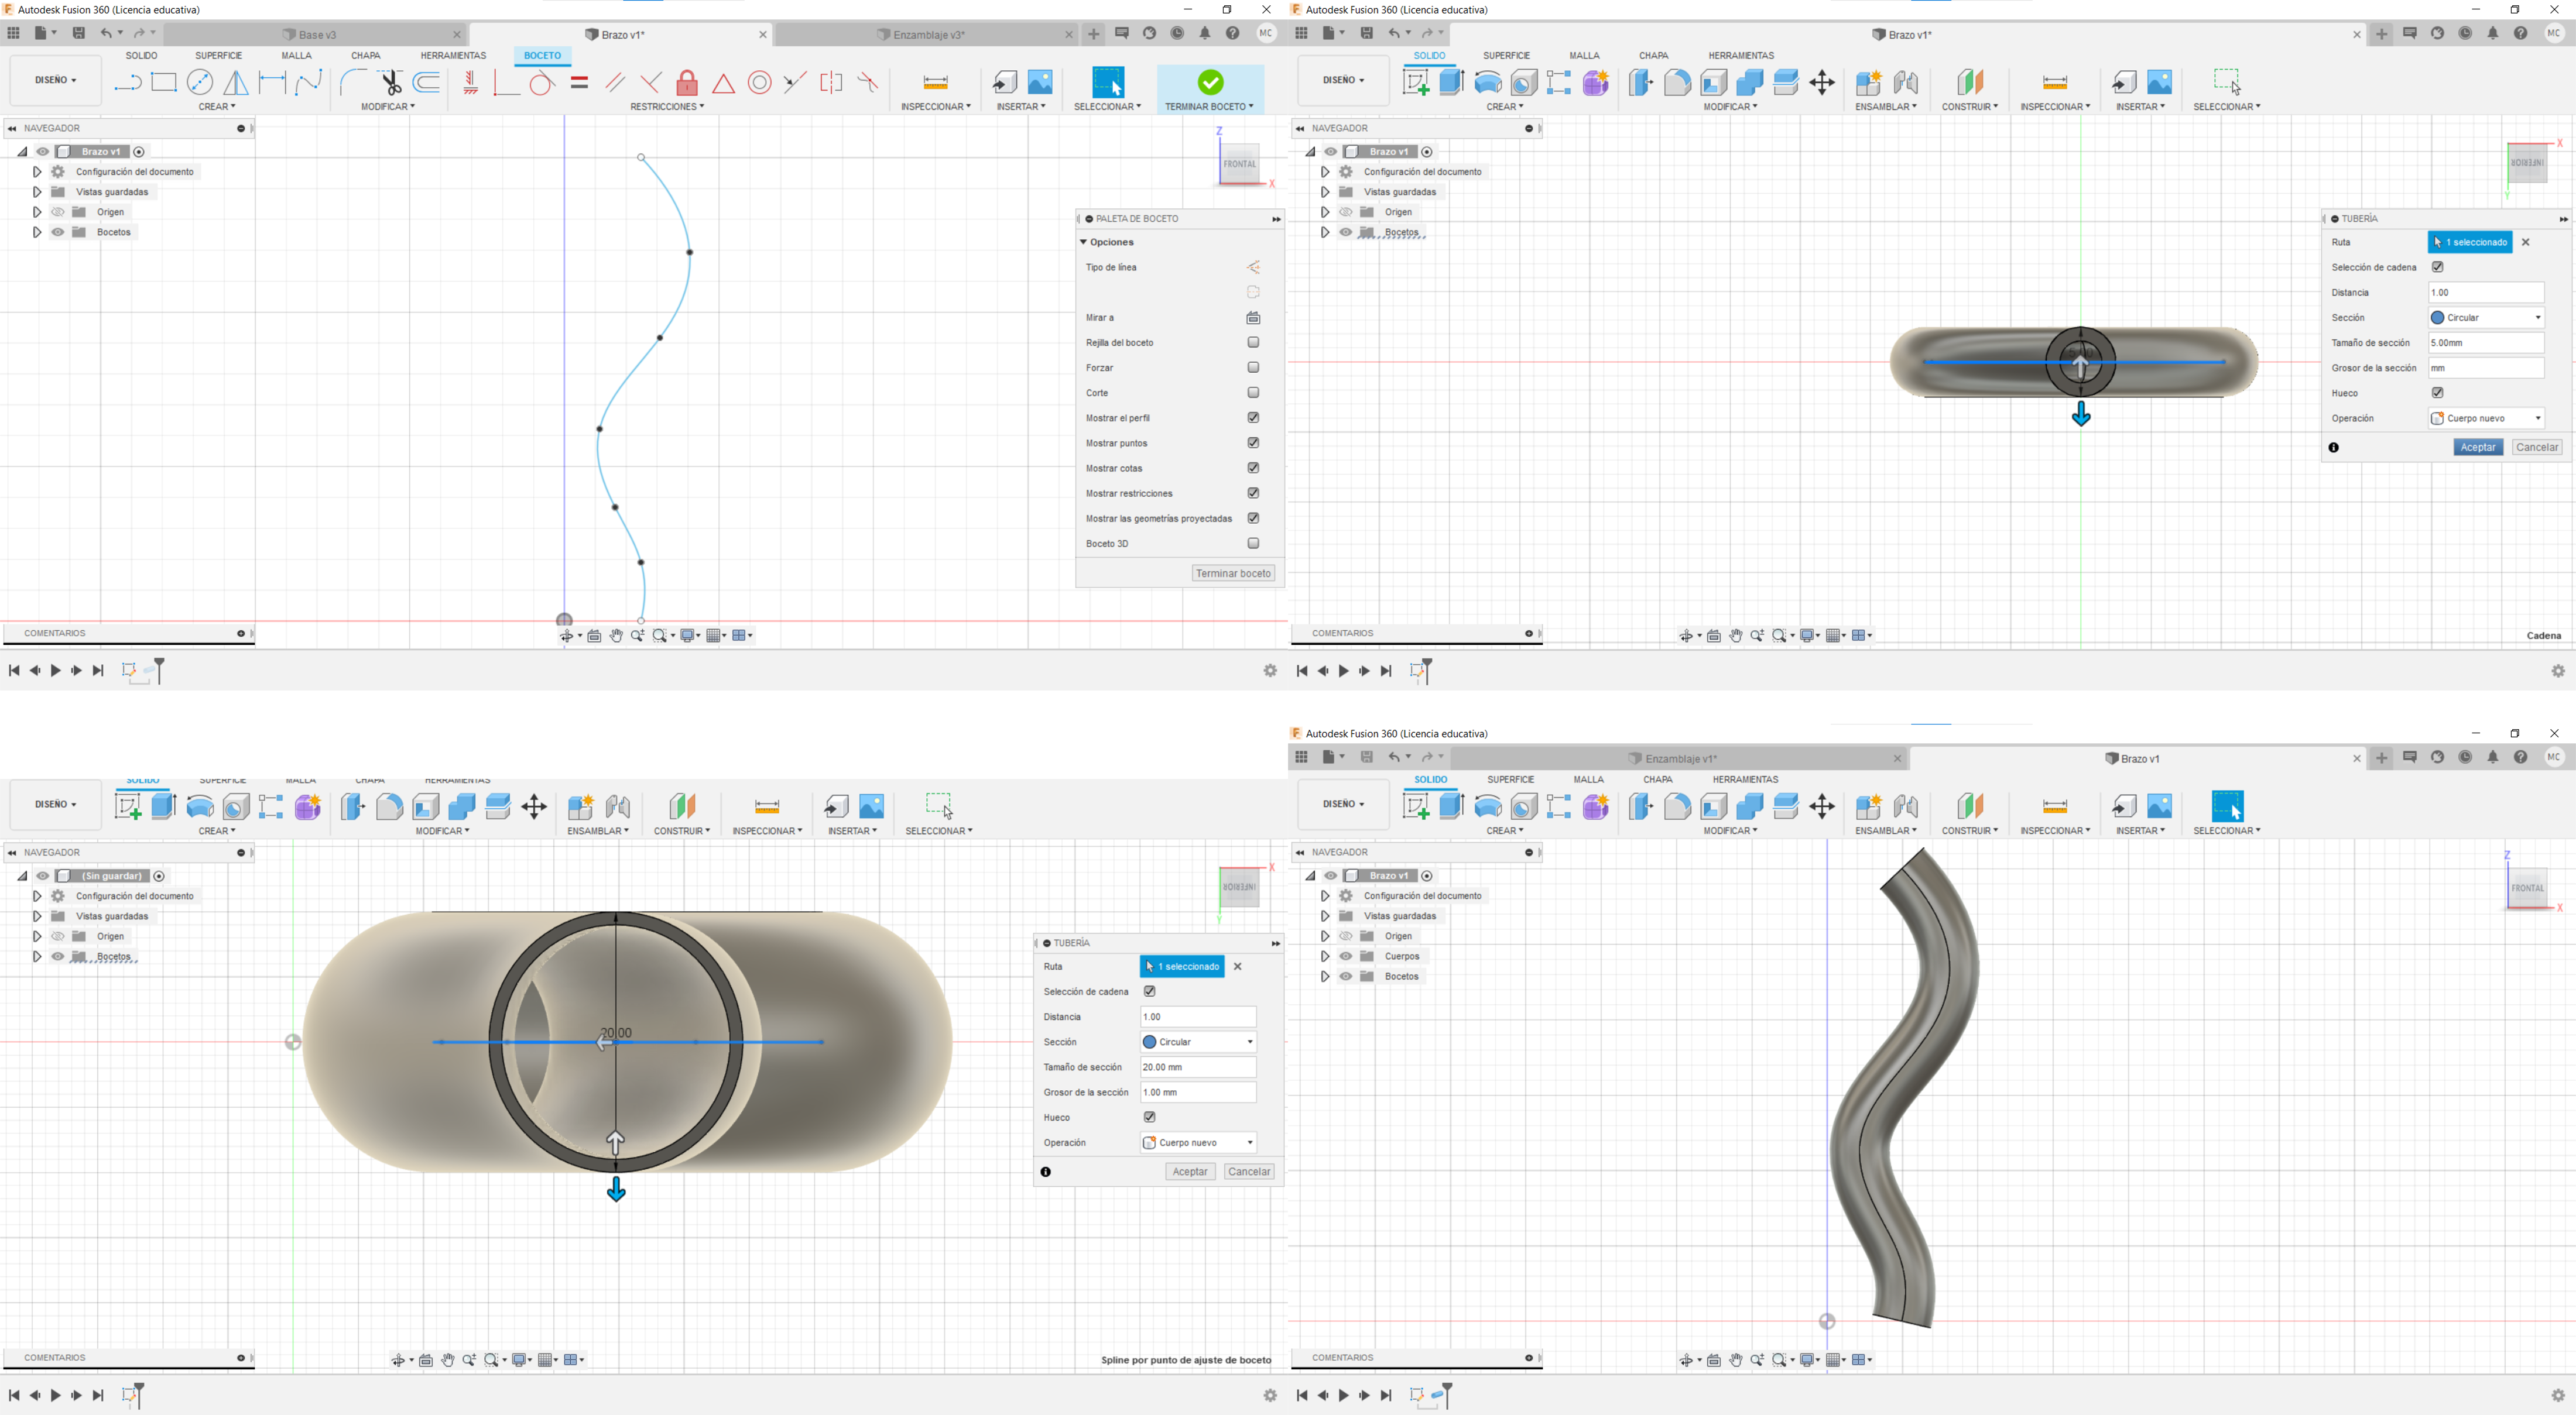The width and height of the screenshot is (2576, 1415).
Task: Pick the Trim scissors tool in sketch toolbar
Action: pos(391,83)
